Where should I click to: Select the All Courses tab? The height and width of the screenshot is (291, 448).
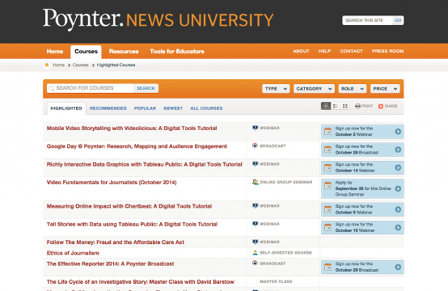tap(206, 108)
